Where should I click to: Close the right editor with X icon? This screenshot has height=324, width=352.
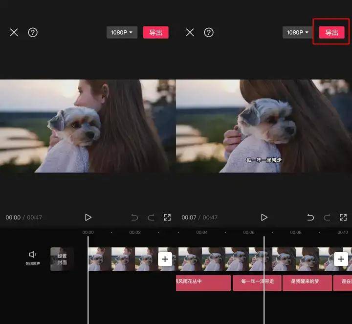pos(190,32)
